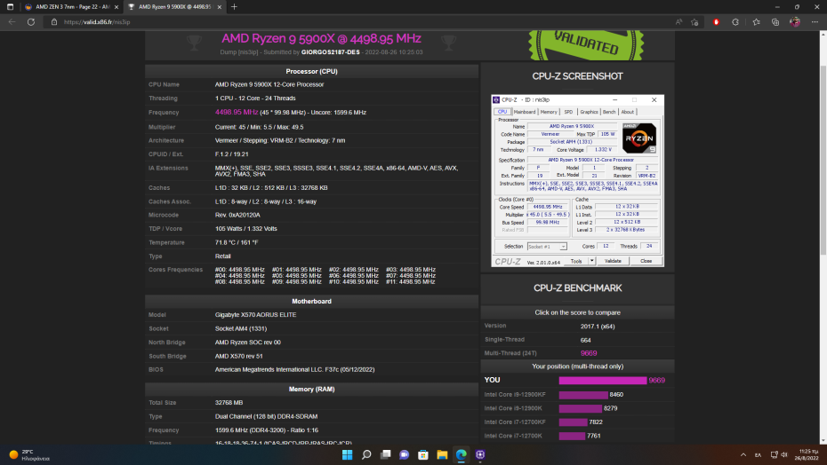Switch to the AMD ZEN 3 7nm tab

click(x=71, y=7)
